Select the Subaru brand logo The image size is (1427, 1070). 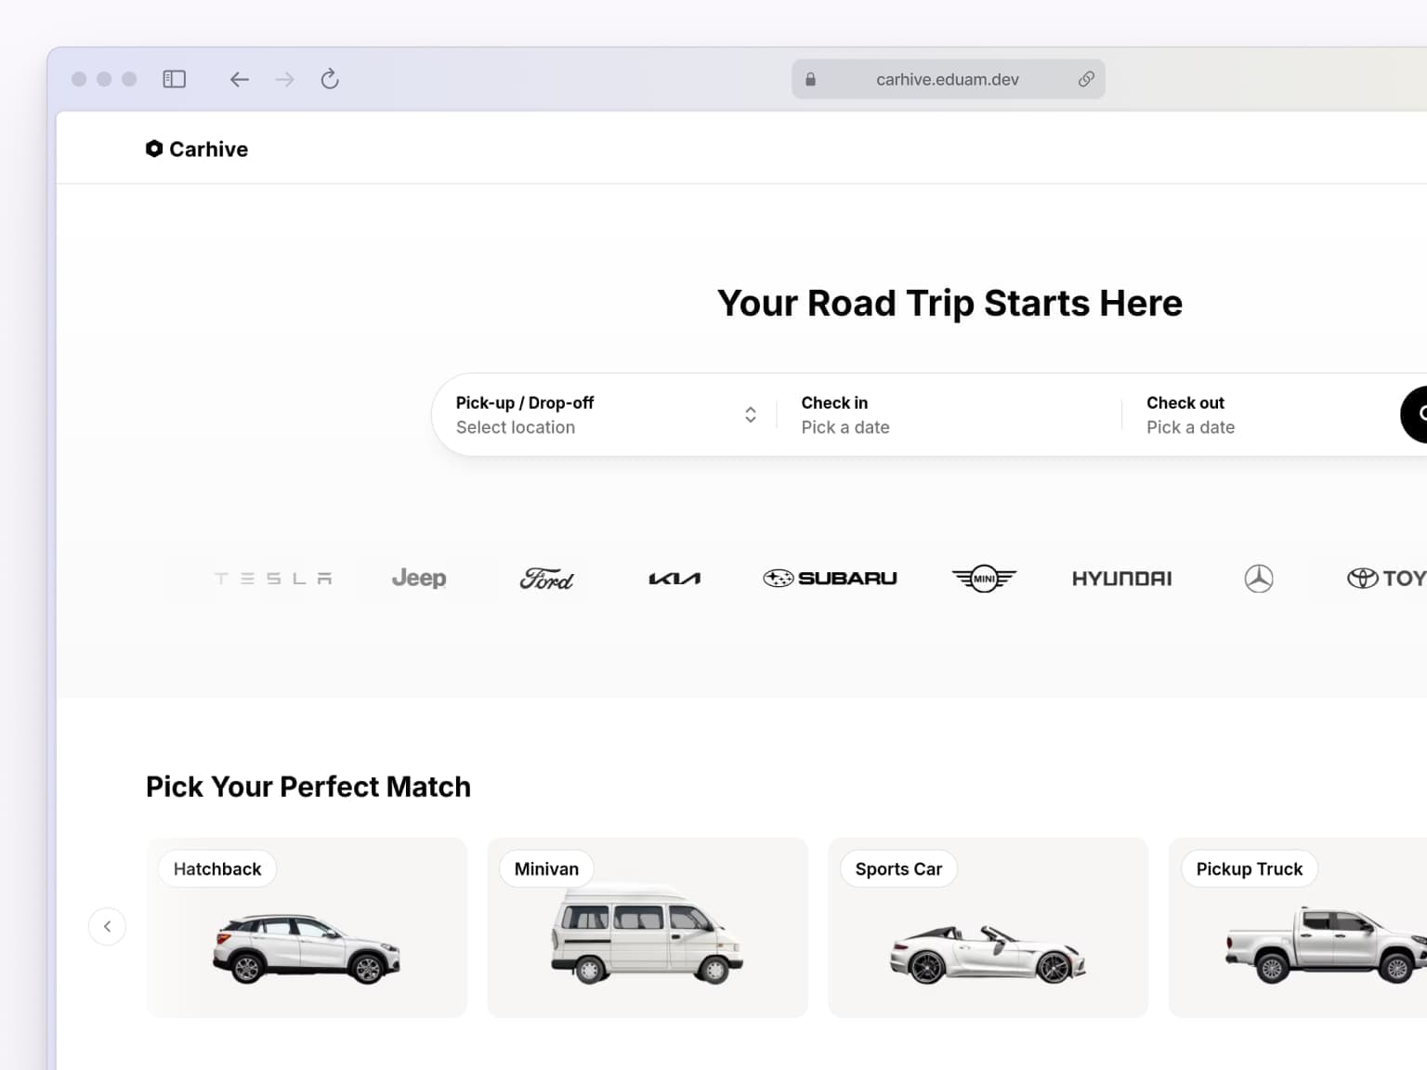coord(830,579)
